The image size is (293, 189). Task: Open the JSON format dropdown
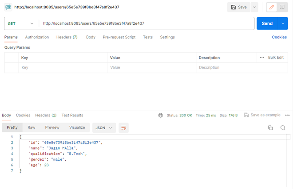pos(104,127)
